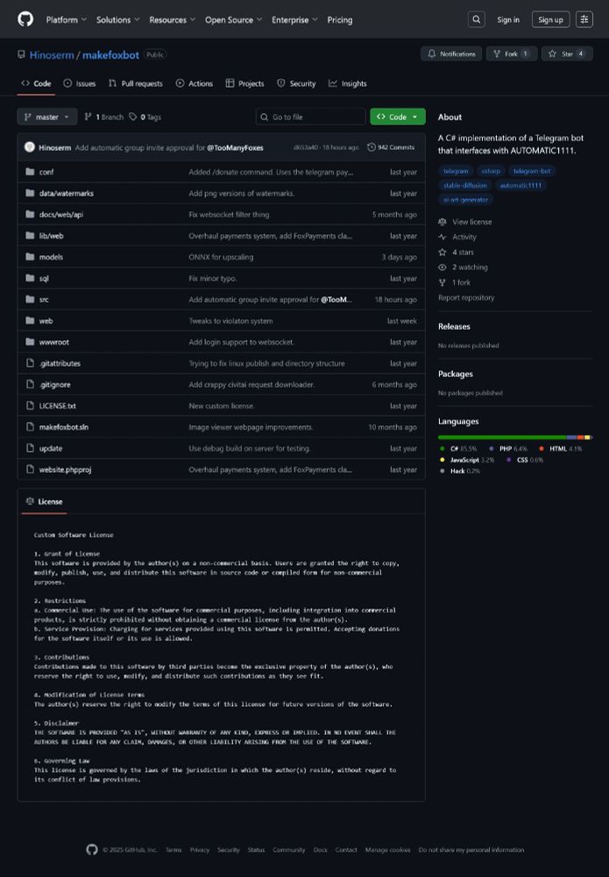This screenshot has width=609, height=877.
Task: Expand the Solutions menu
Action: (x=118, y=19)
